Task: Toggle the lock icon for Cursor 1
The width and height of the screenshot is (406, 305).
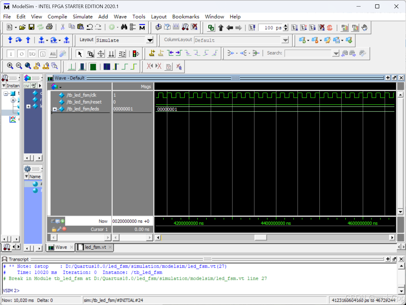Action: point(54,229)
